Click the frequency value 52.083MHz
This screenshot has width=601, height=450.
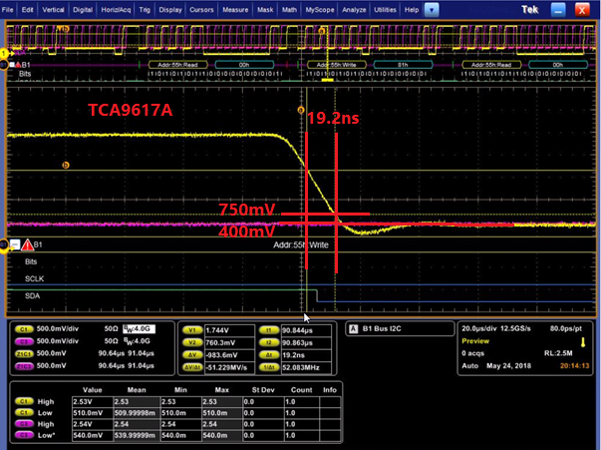[306, 367]
